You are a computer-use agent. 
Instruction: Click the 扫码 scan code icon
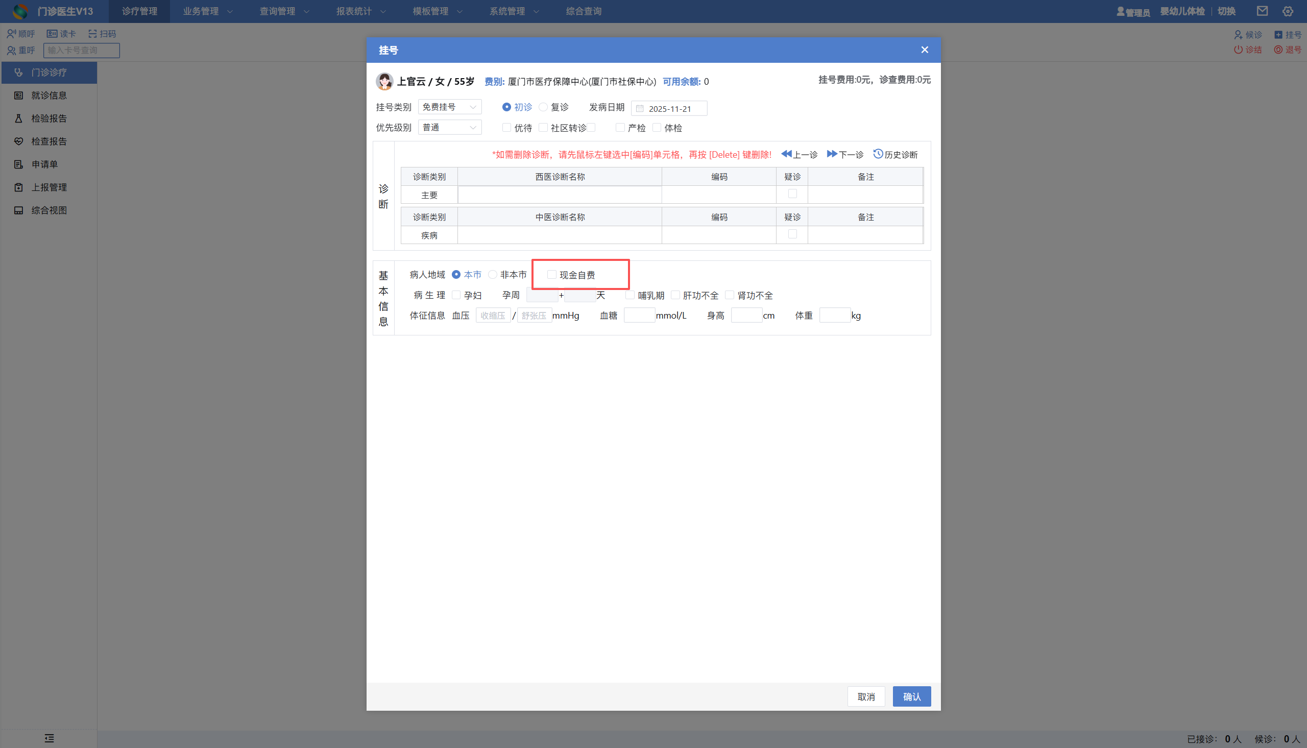(92, 34)
